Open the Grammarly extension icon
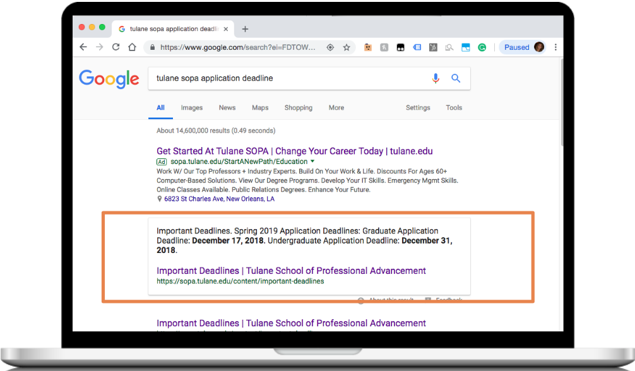This screenshot has width=635, height=371. (x=482, y=47)
